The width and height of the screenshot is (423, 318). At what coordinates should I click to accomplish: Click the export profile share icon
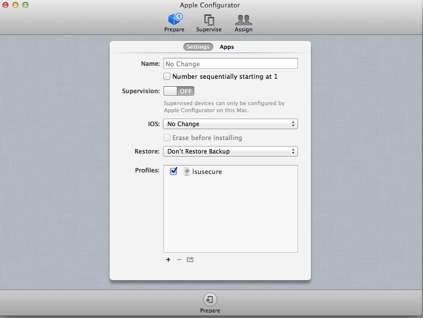(x=190, y=260)
